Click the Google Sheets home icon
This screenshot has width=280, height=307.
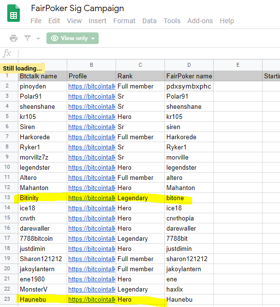coord(14,14)
